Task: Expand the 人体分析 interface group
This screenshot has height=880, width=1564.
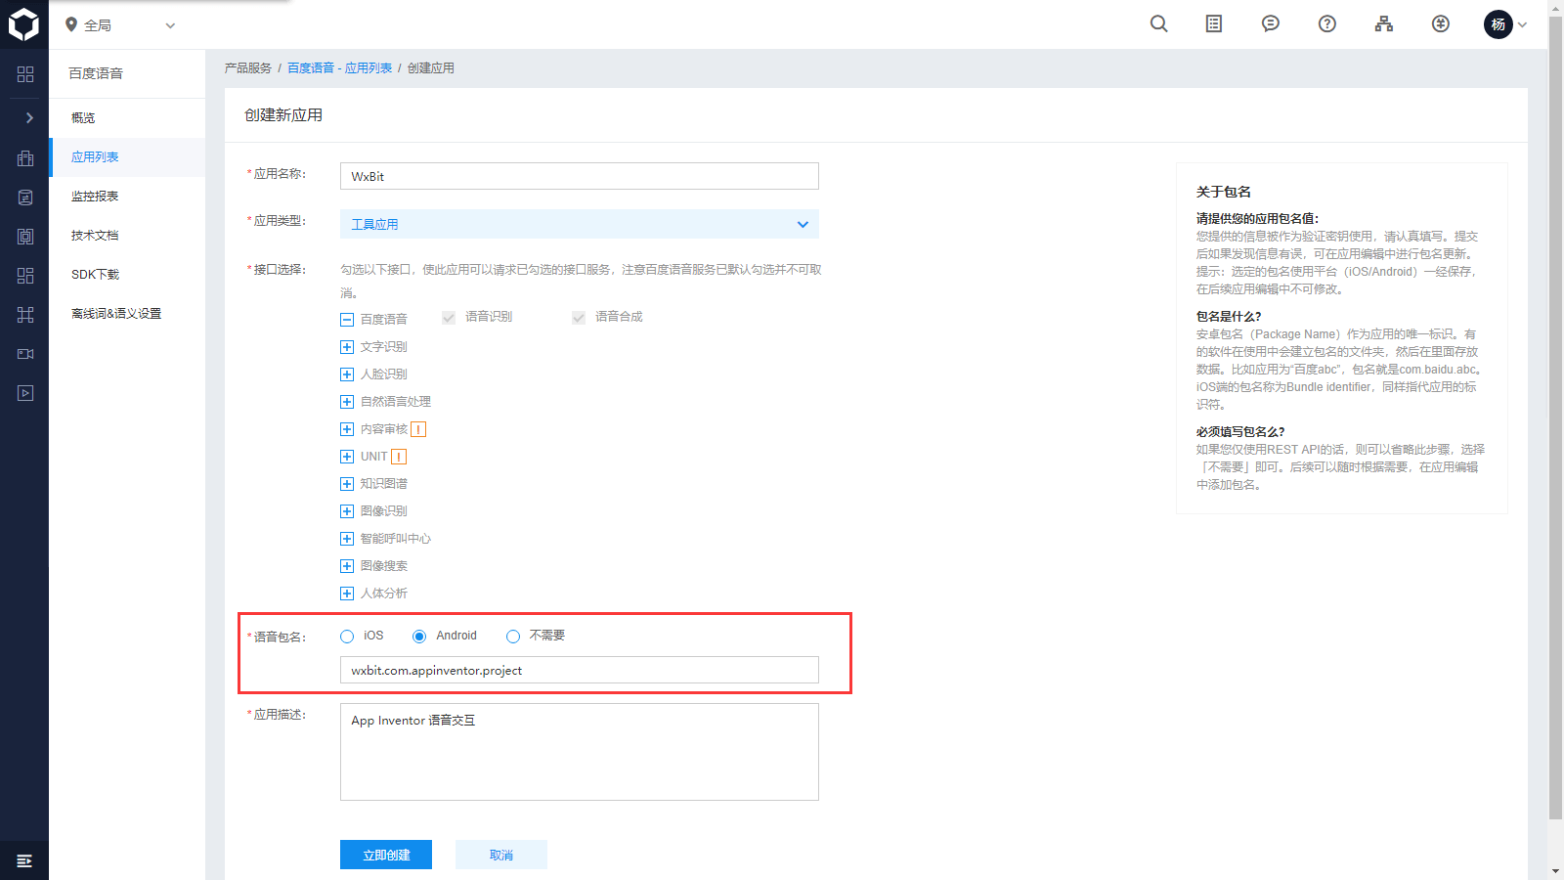Action: point(347,594)
